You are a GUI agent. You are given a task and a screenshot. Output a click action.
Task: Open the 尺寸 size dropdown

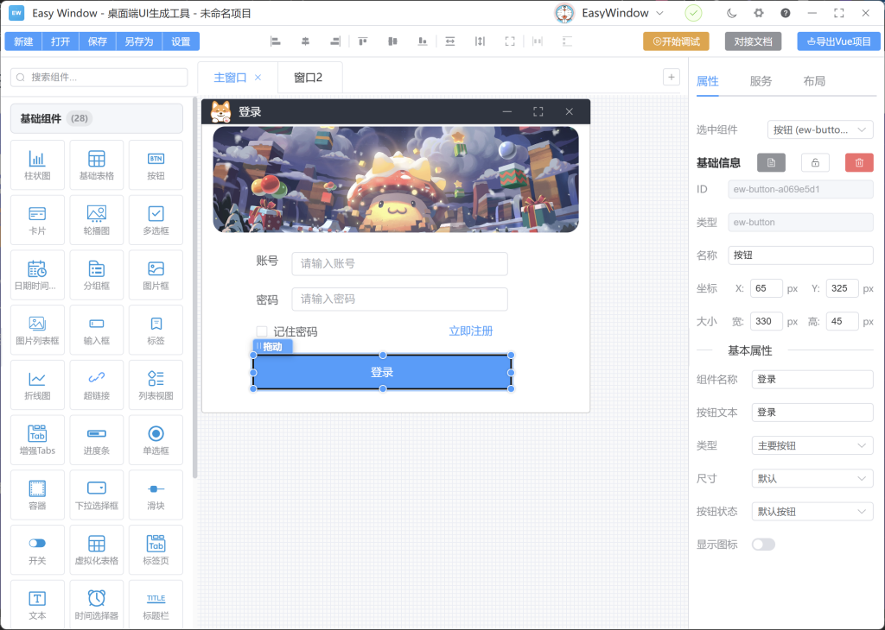(812, 478)
